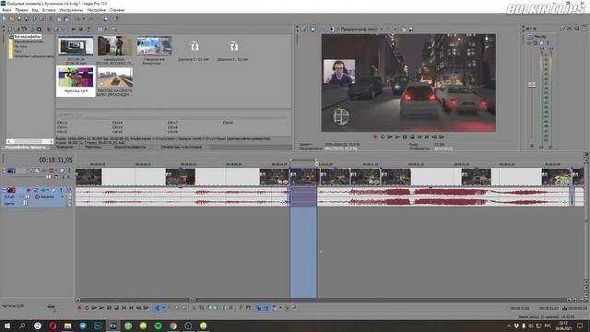Screen dimensions: 590x332
Task: Select Все медиафайлы bin in tree
Action: point(28,37)
